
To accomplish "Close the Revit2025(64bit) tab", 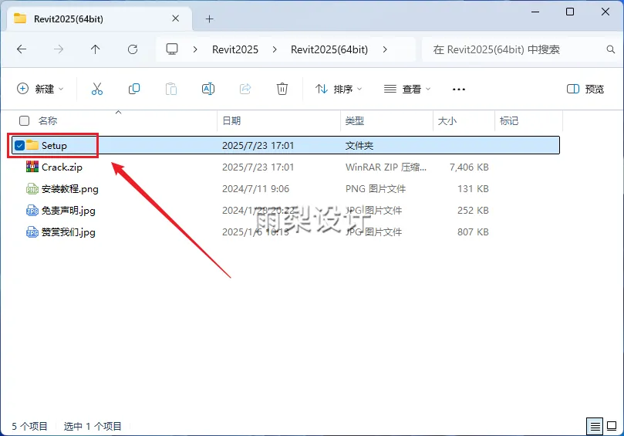I will pos(176,19).
